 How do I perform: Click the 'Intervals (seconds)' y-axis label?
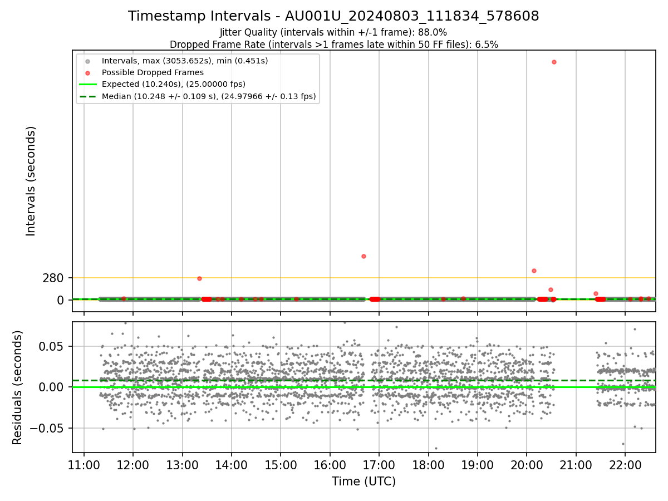coord(31,181)
